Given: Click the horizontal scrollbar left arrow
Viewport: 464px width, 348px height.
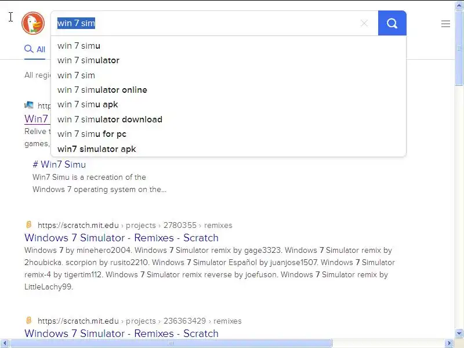Looking at the screenshot, I should pos(5,343).
